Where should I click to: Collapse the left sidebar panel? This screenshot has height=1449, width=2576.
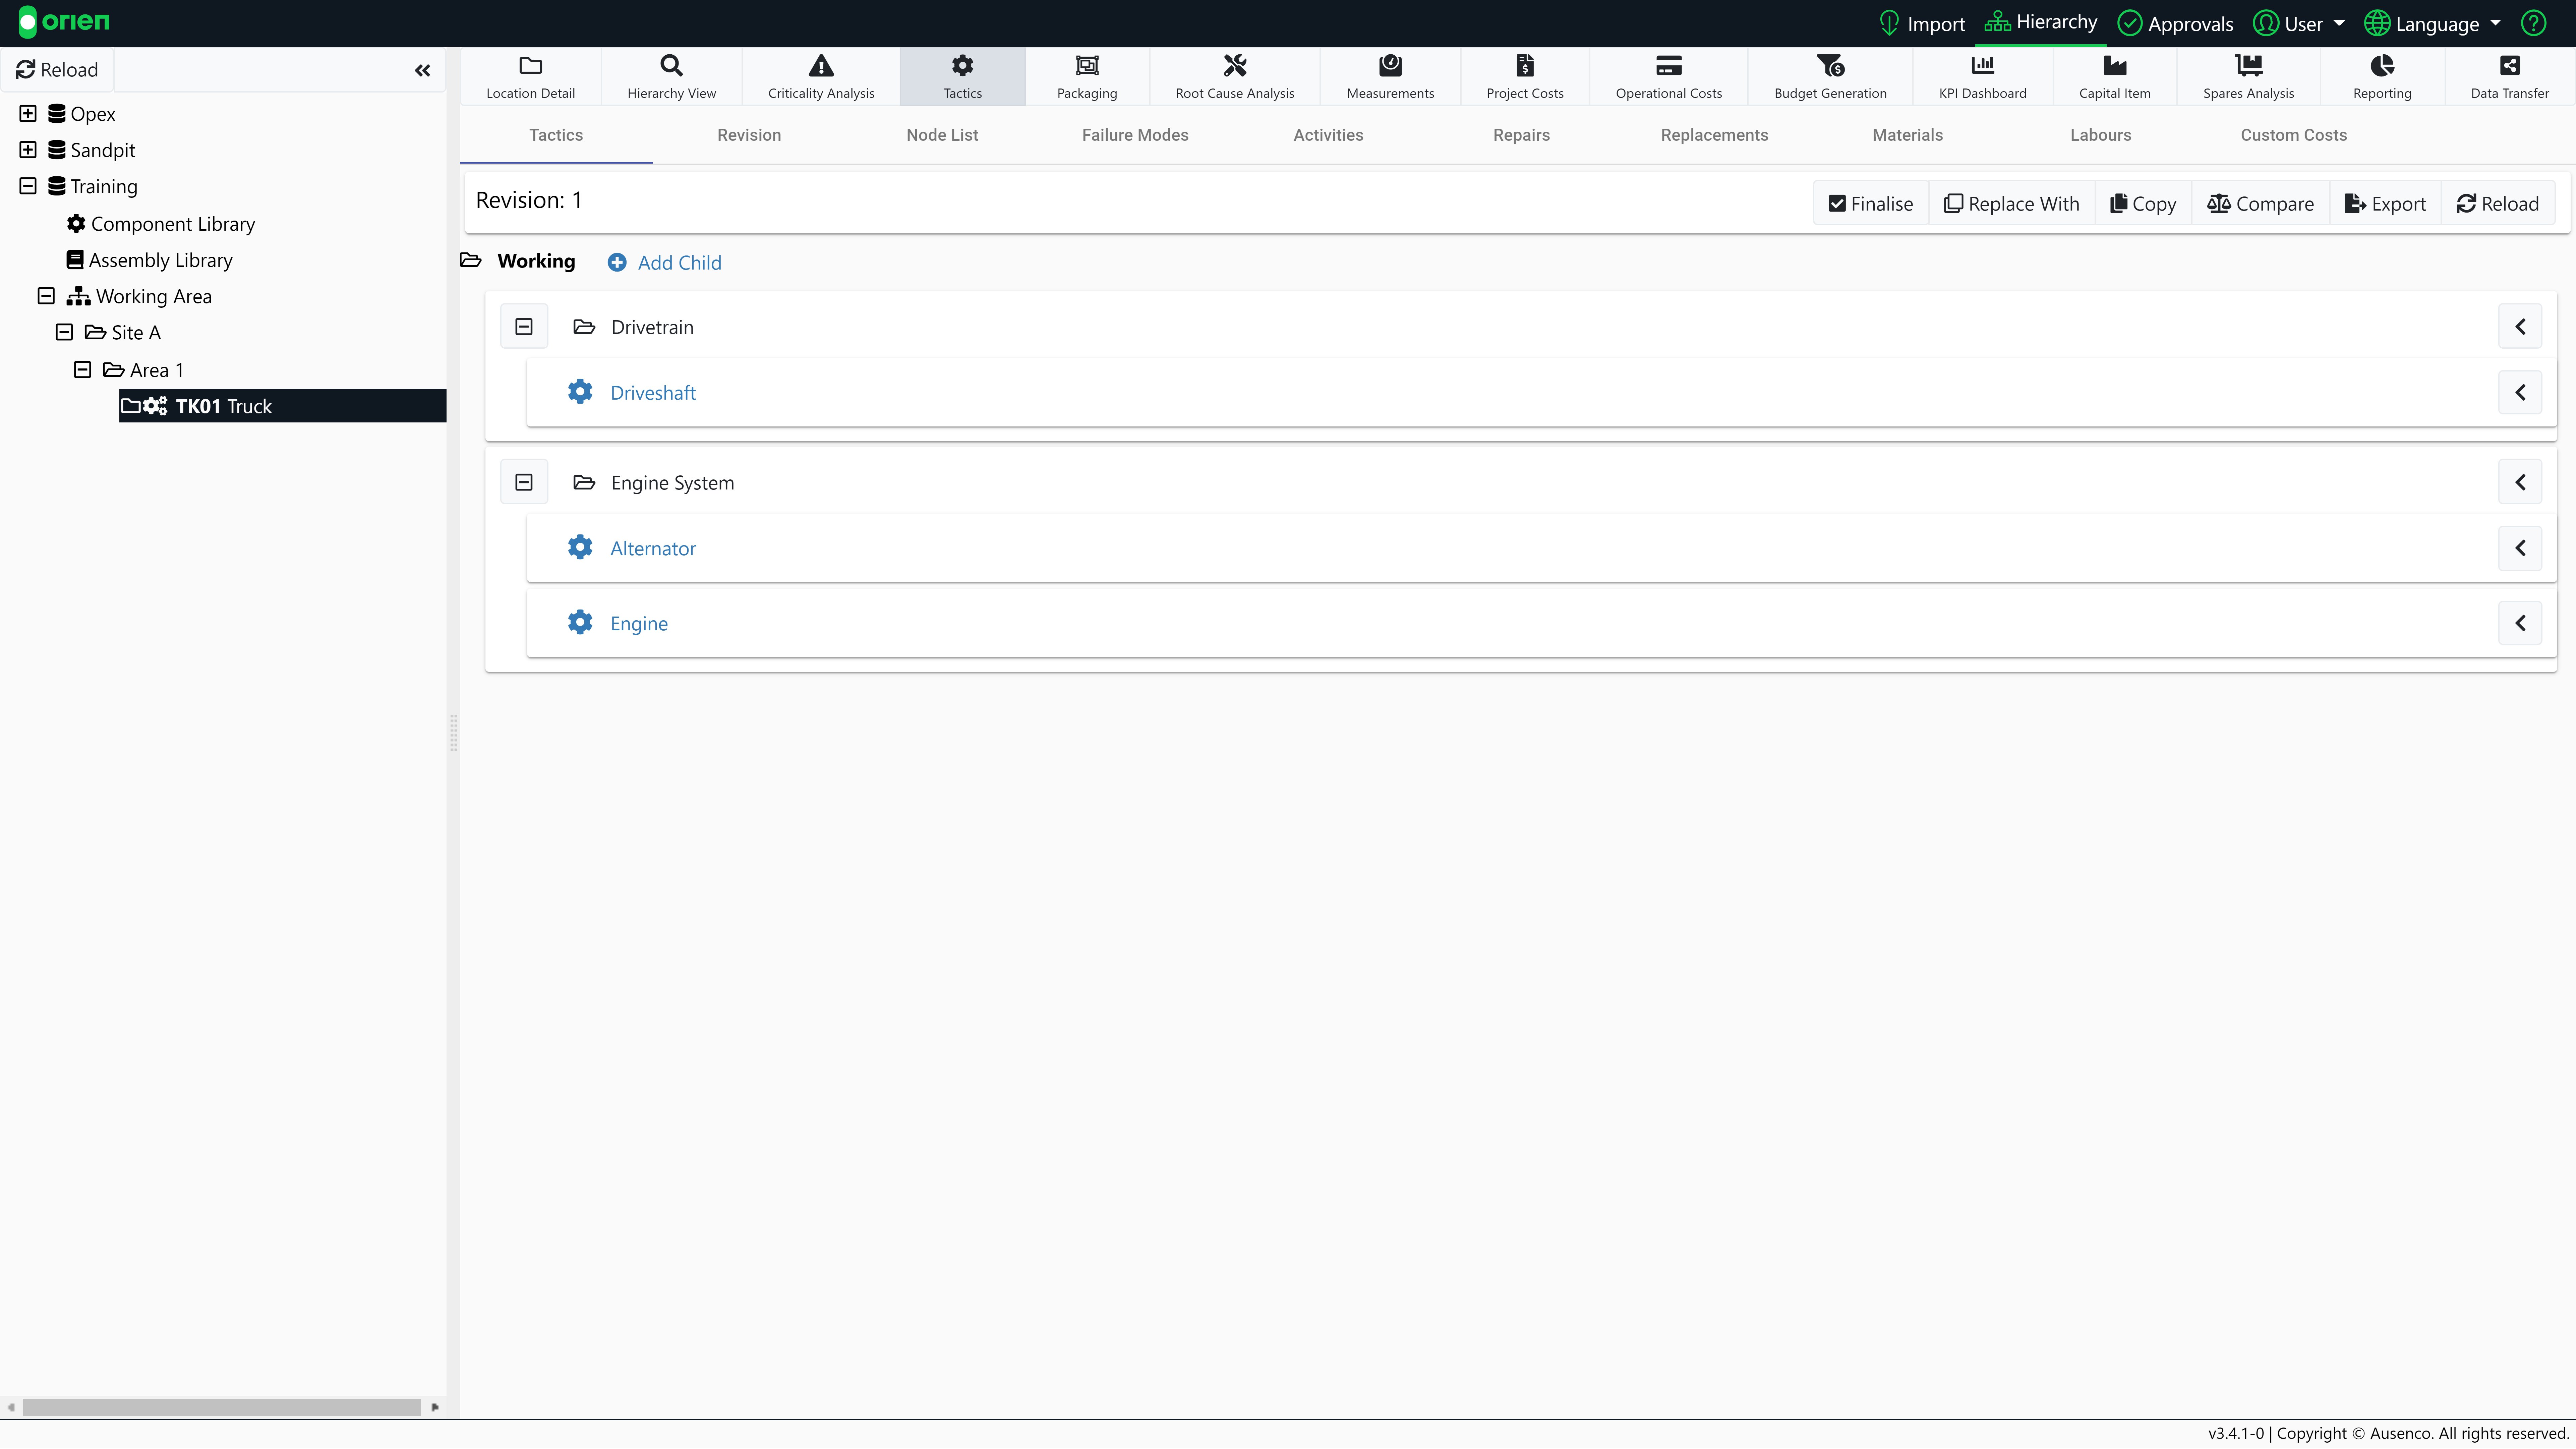[422, 70]
